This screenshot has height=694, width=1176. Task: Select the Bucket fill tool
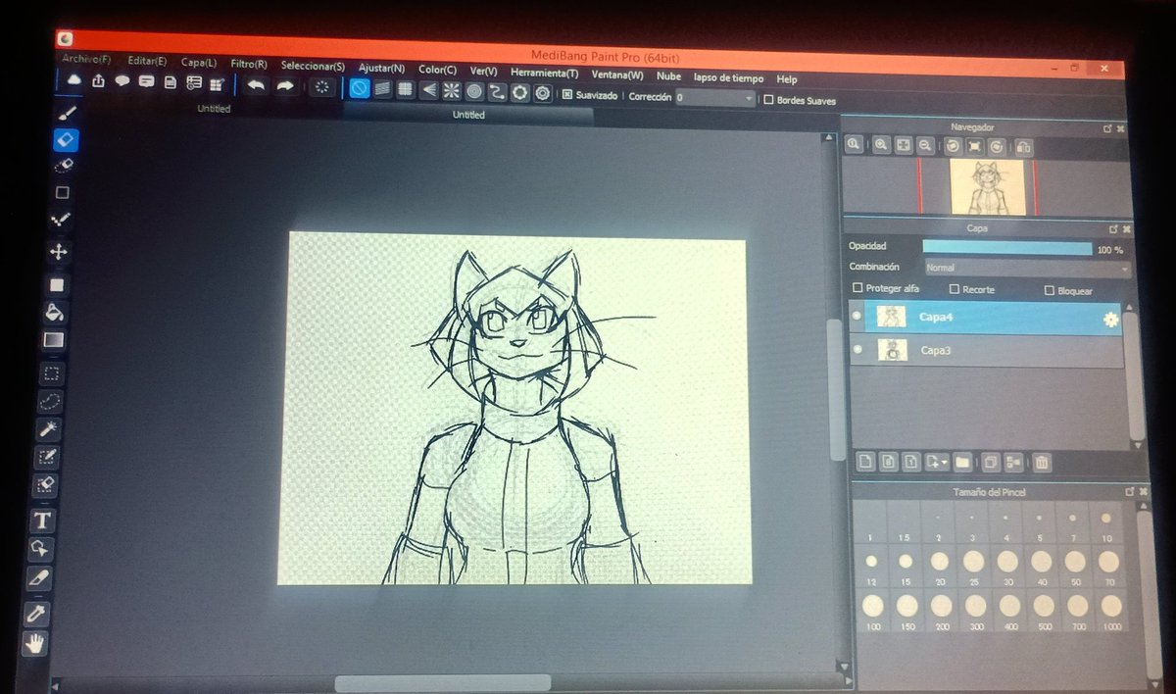pos(55,313)
